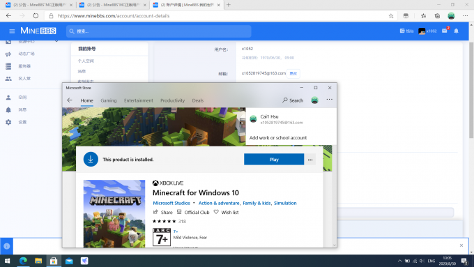Image resolution: width=474 pixels, height=267 pixels.
Task: Click the person sidebar icon
Action: 8,98
